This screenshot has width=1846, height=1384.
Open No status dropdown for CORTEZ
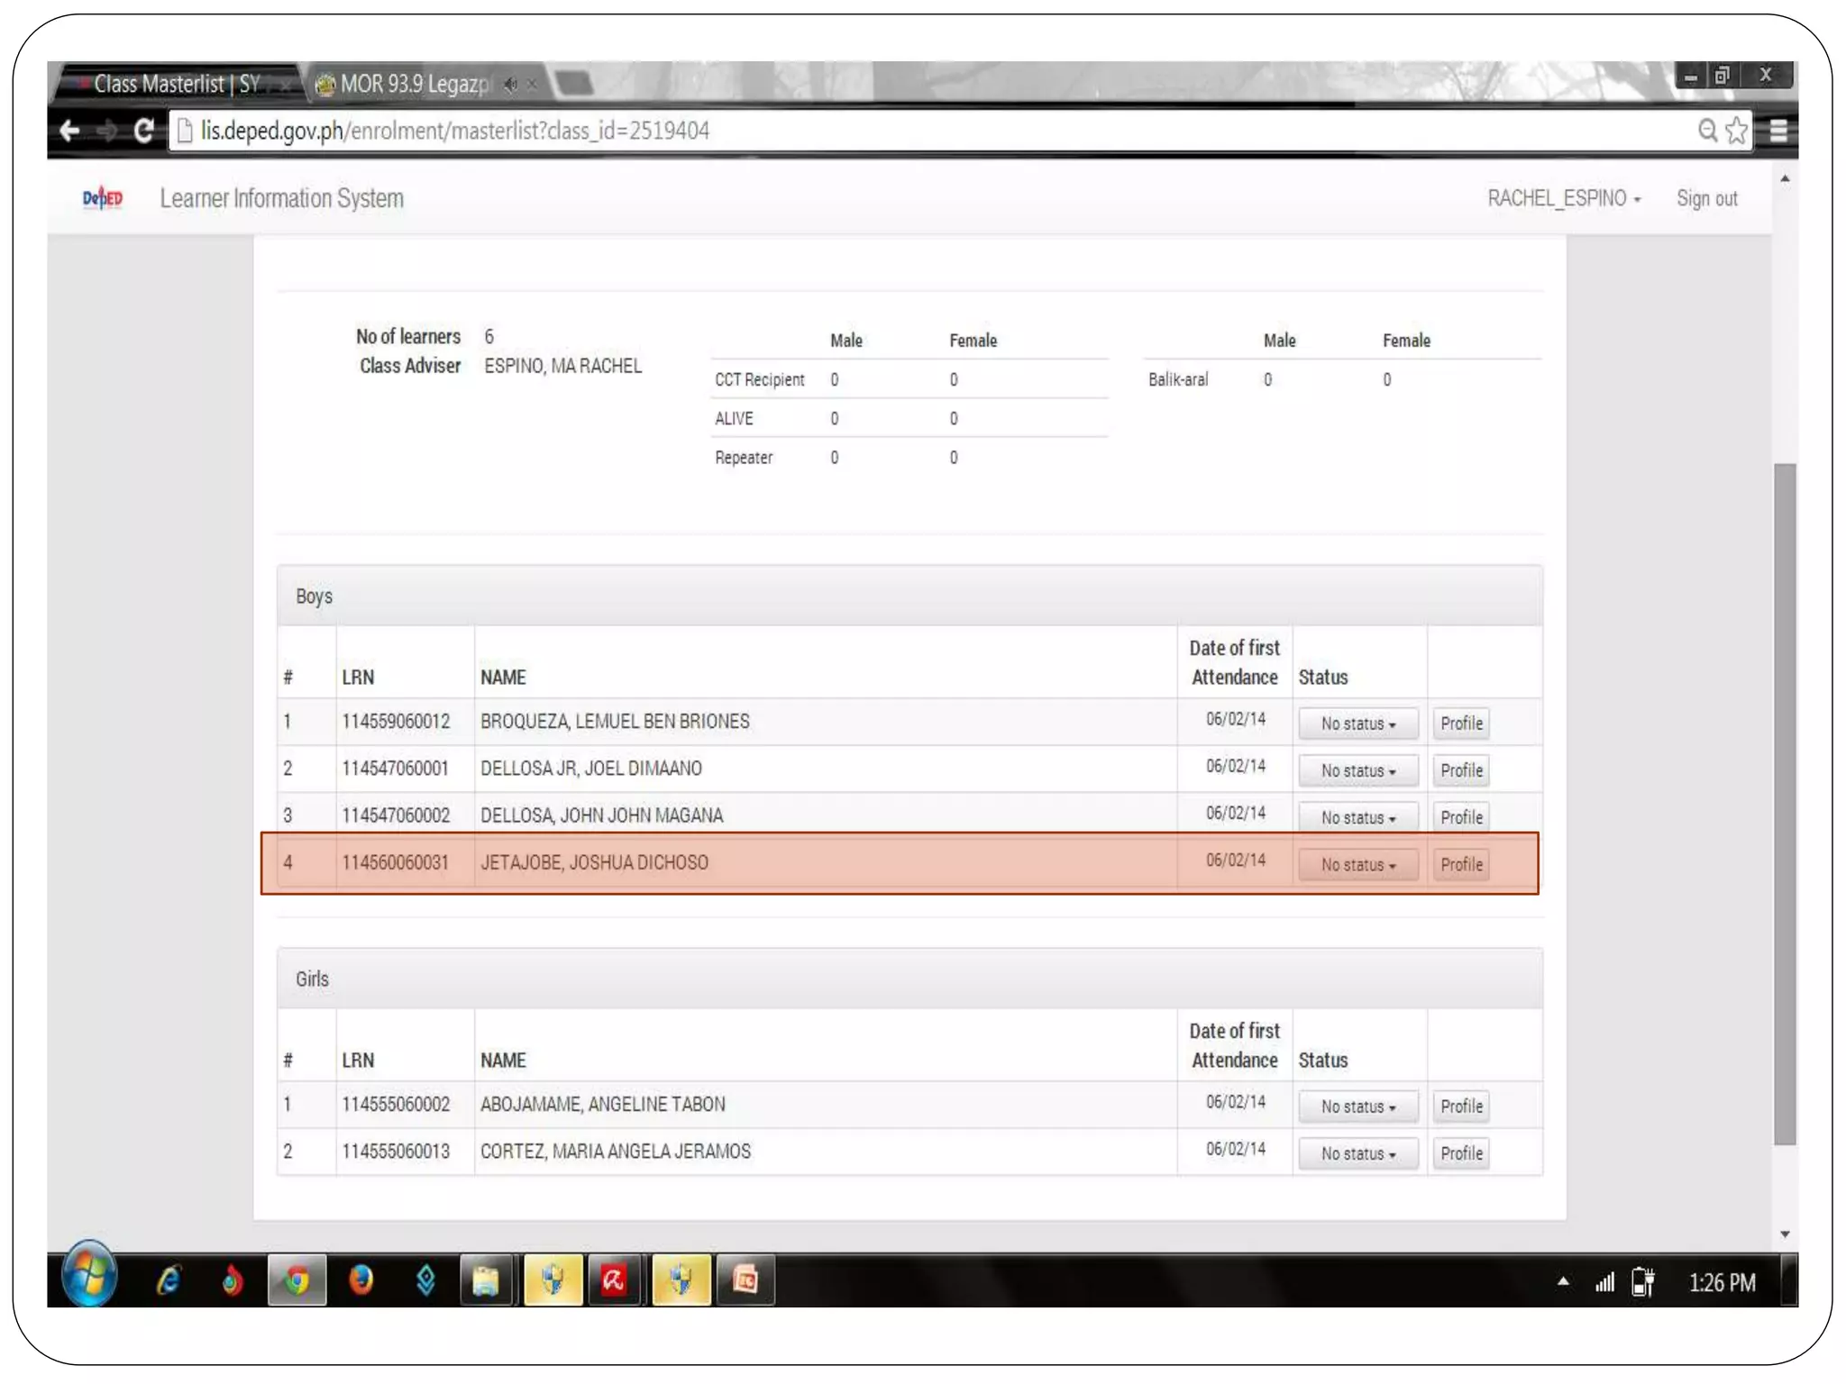1357,1154
